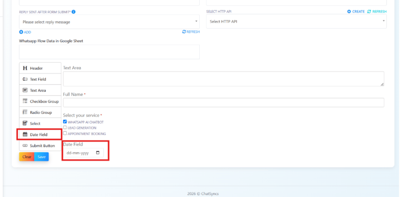Click the Select element icon
This screenshot has height=197, width=400.
point(25,123)
